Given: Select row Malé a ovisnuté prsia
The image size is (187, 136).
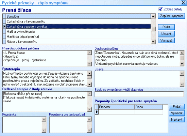Looking at the screenshot, I should pos(78,32).
